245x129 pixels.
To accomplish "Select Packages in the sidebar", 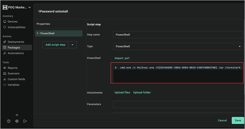I will (17, 48).
